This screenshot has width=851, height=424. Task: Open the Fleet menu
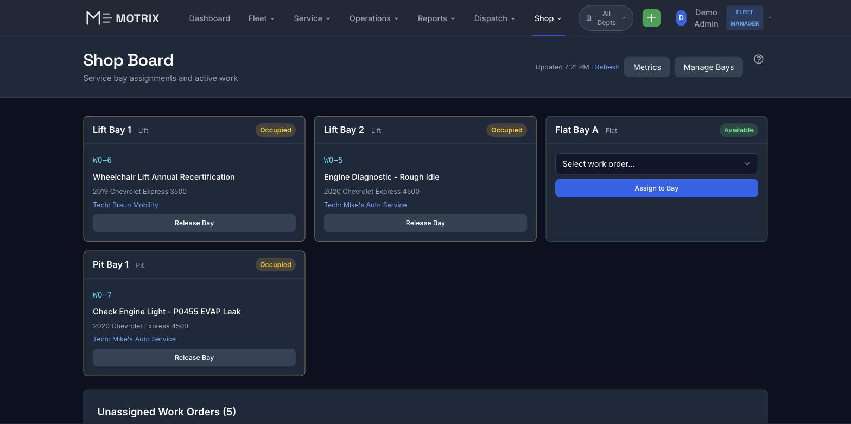pyautogui.click(x=261, y=18)
